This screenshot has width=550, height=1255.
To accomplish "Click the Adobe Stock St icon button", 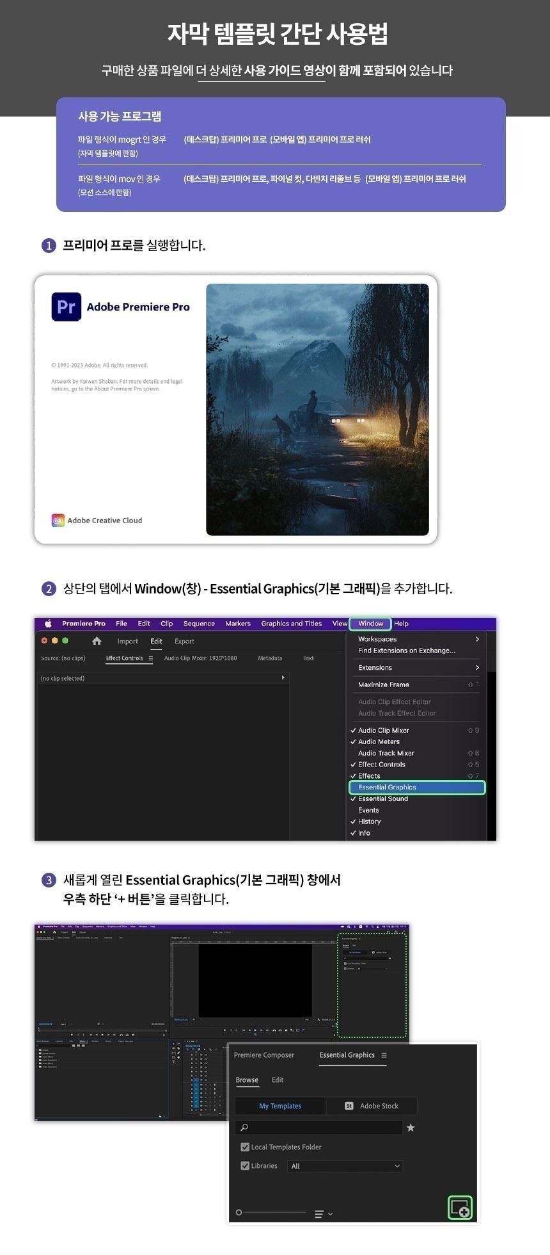I will click(x=349, y=1106).
